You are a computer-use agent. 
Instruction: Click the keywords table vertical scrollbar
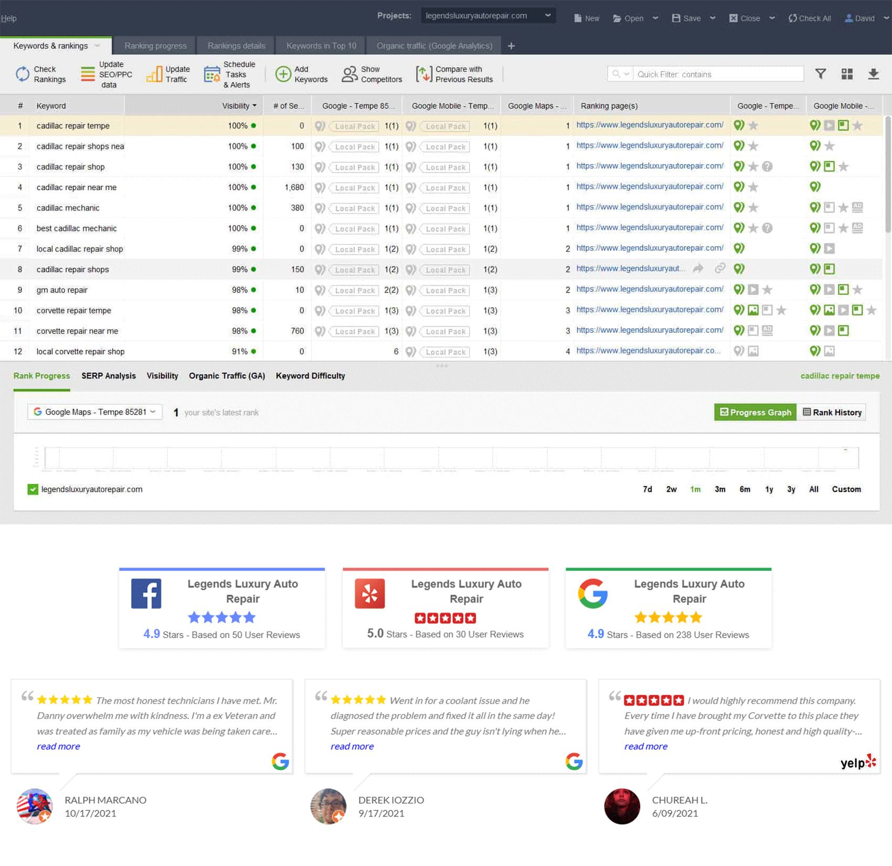click(888, 175)
